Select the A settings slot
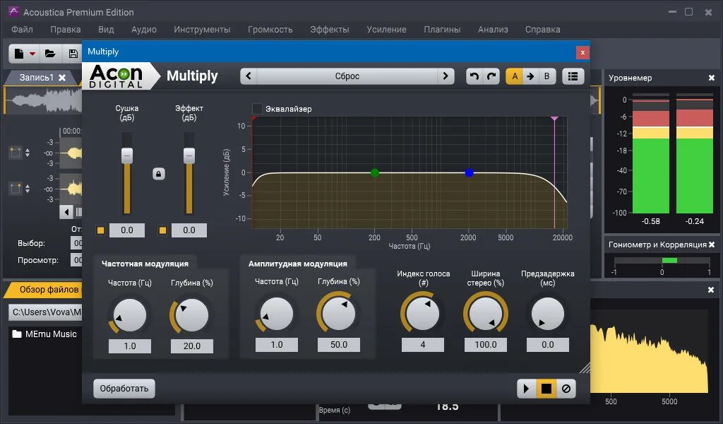Viewport: 723px width, 424px height. pyautogui.click(x=515, y=76)
